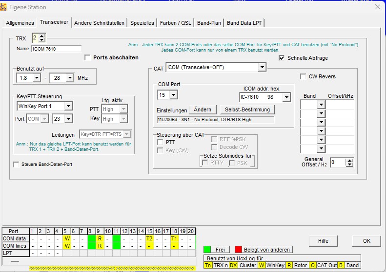The image size is (386, 272).
Task: Open the WinKey Port 1 dropdown
Action: pyautogui.click(x=68, y=106)
